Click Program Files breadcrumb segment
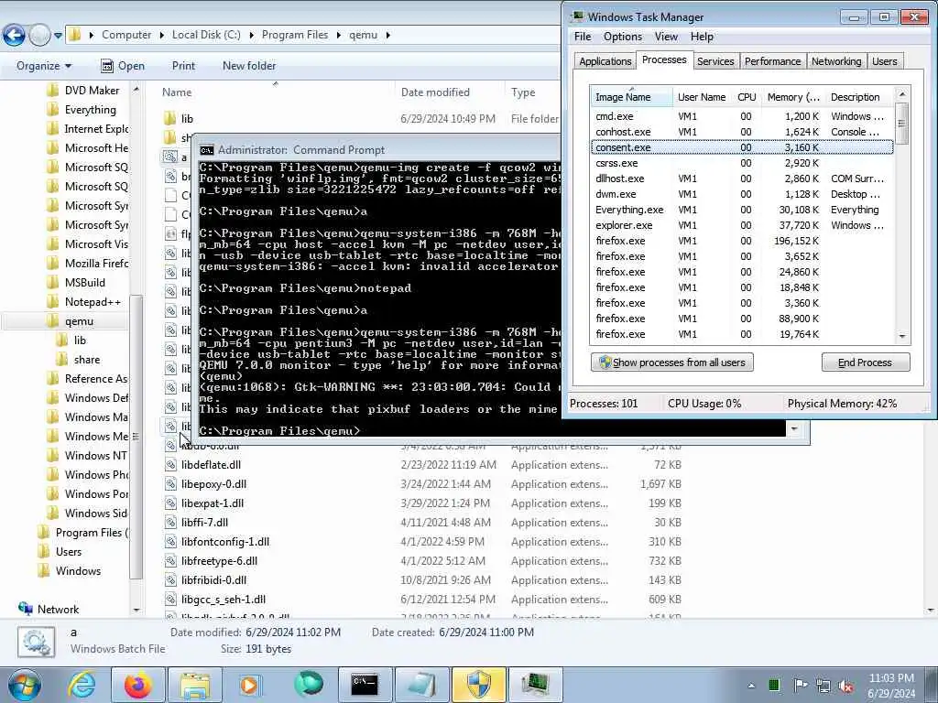 295,35
